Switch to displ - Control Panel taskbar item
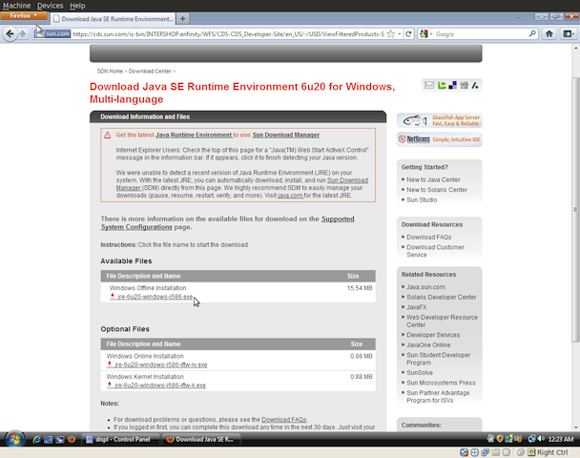580x458 pixels. click(x=118, y=439)
